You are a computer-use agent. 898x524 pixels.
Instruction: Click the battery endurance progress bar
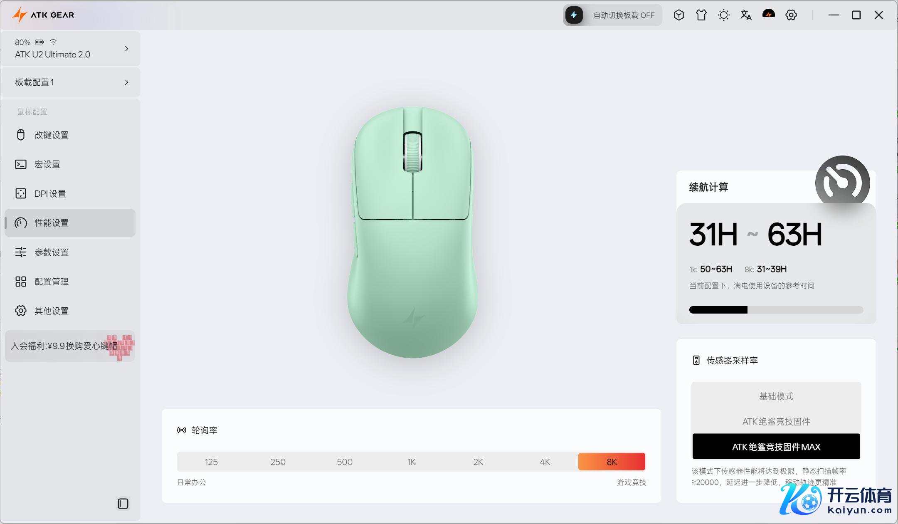(776, 310)
